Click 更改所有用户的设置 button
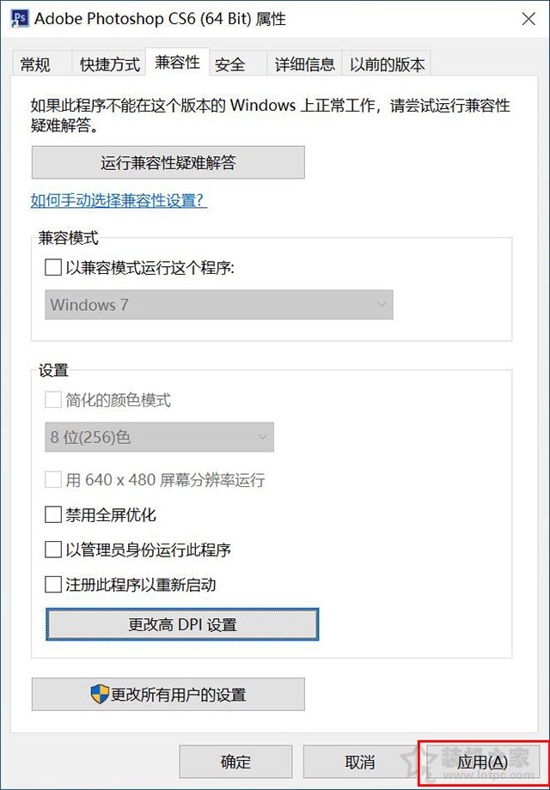Viewport: 550px width, 790px height. 168,694
